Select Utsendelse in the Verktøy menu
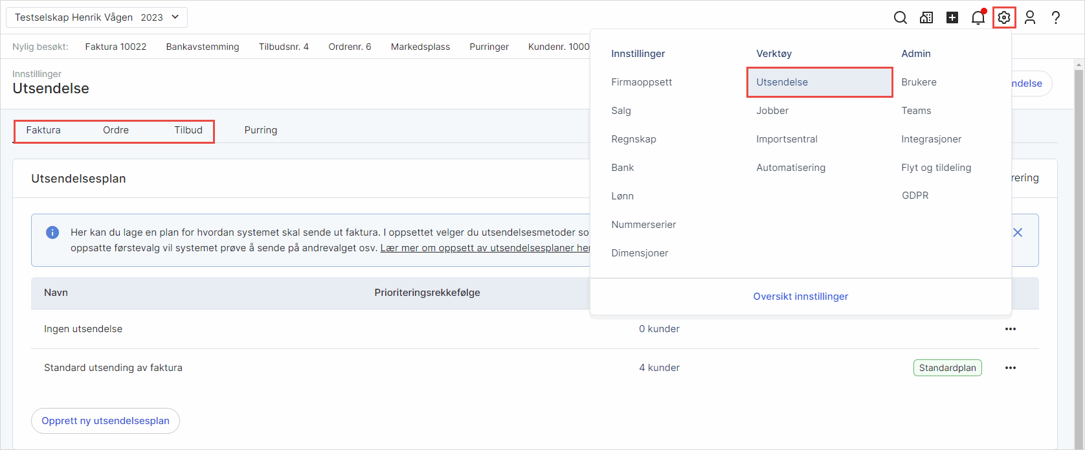This screenshot has height=450, width=1085. (782, 82)
